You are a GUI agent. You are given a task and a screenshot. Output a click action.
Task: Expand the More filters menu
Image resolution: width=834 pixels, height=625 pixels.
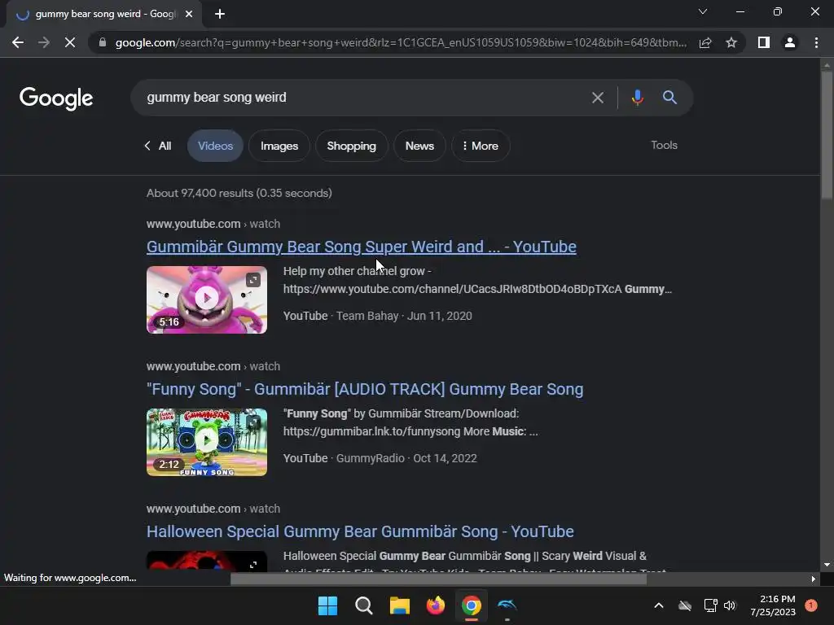pyautogui.click(x=481, y=146)
